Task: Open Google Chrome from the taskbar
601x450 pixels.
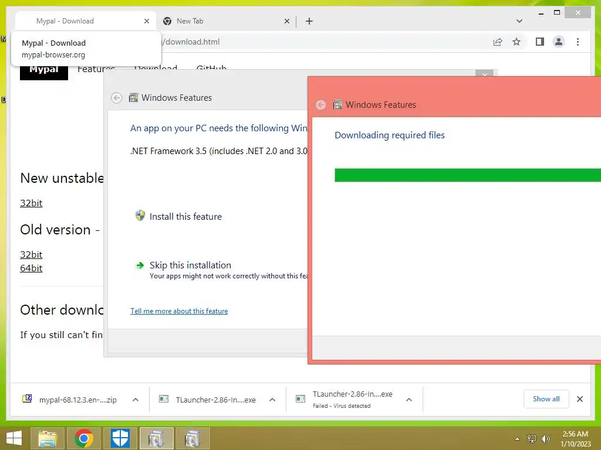Action: (84, 438)
